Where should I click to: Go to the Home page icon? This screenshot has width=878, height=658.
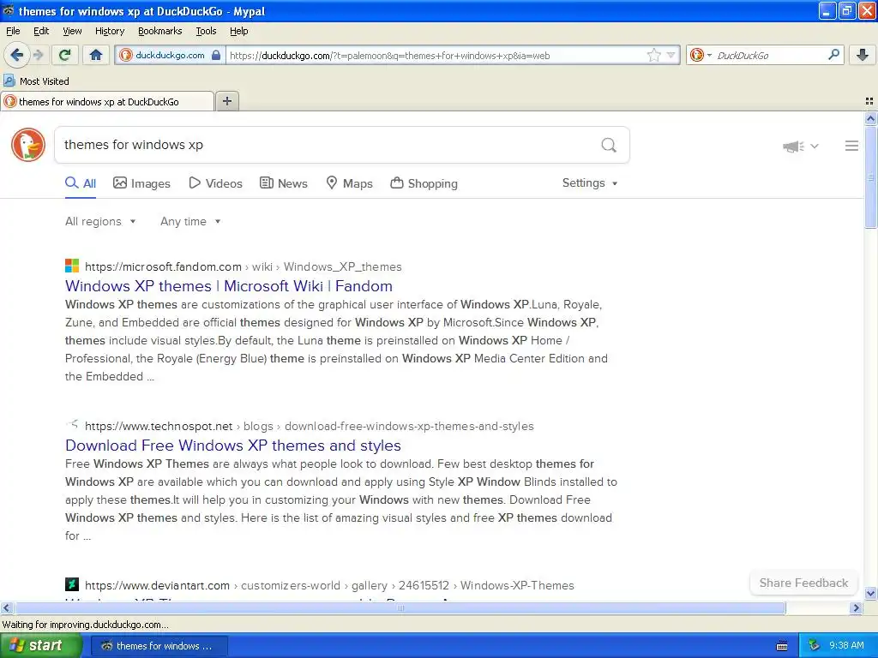coord(96,55)
